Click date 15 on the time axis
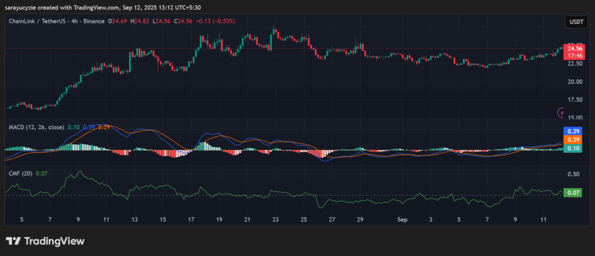Image resolution: width=595 pixels, height=256 pixels. (x=163, y=219)
